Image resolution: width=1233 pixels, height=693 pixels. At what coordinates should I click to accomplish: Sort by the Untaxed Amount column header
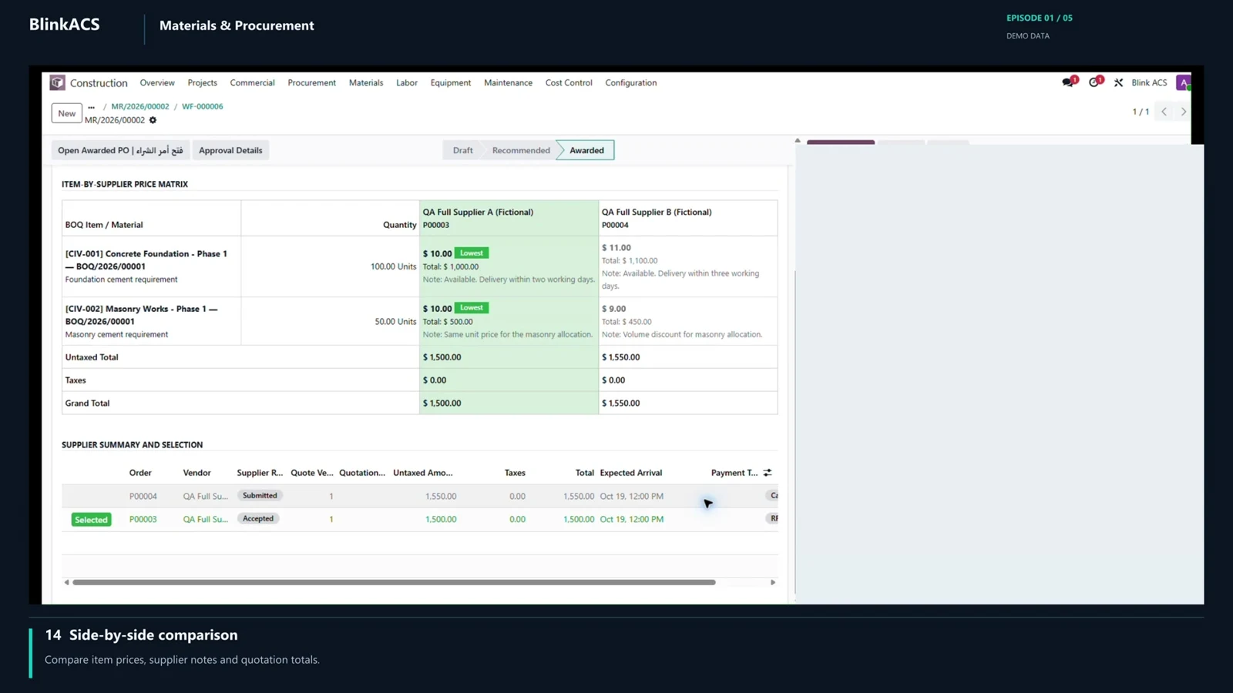coord(423,473)
